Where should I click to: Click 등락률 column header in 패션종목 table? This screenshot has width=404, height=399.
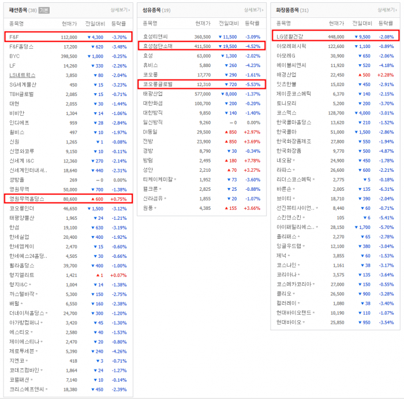[118, 24]
